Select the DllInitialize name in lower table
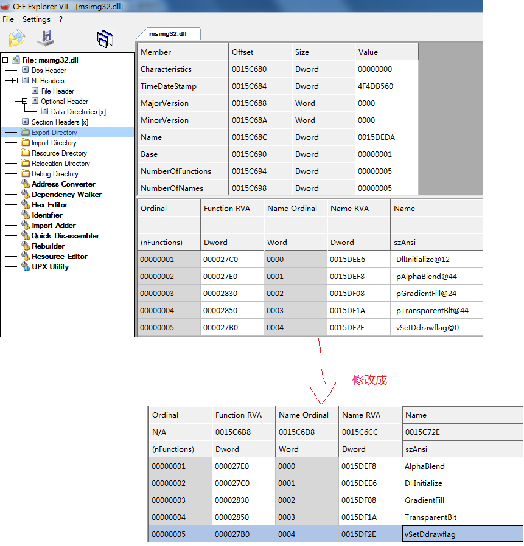This screenshot has width=524, height=546. tap(423, 483)
